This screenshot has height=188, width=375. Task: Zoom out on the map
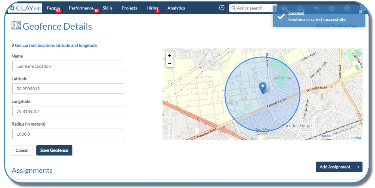(x=169, y=63)
